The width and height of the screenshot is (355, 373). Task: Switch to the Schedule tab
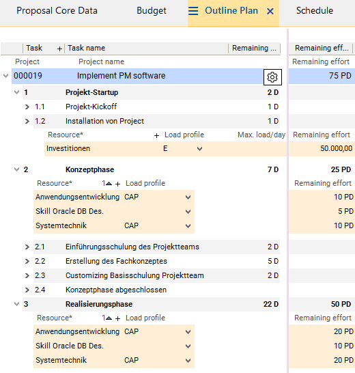coord(315,11)
